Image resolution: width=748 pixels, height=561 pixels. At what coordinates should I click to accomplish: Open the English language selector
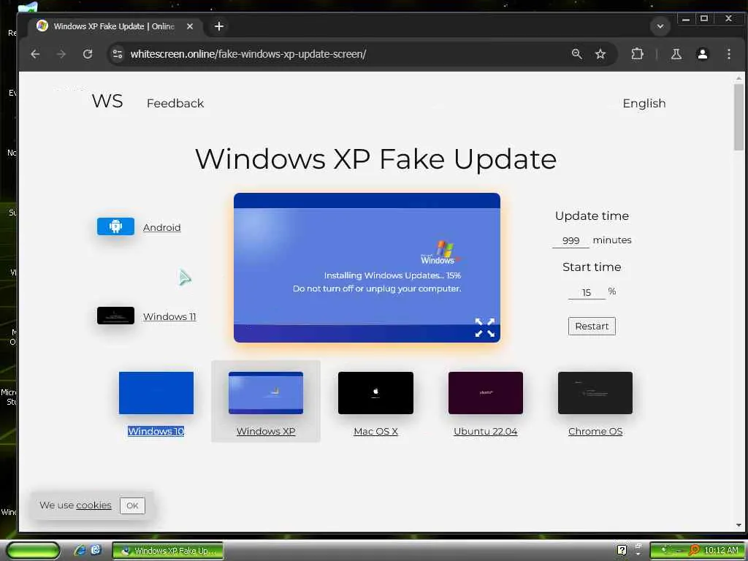pyautogui.click(x=644, y=103)
